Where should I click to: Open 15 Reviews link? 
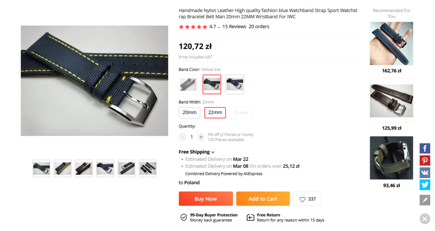pyautogui.click(x=234, y=27)
